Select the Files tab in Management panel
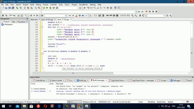194x109 pixels. [x=13, y=22]
